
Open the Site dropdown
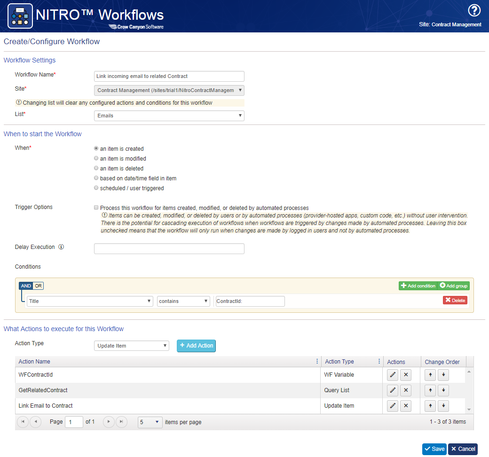tap(169, 90)
